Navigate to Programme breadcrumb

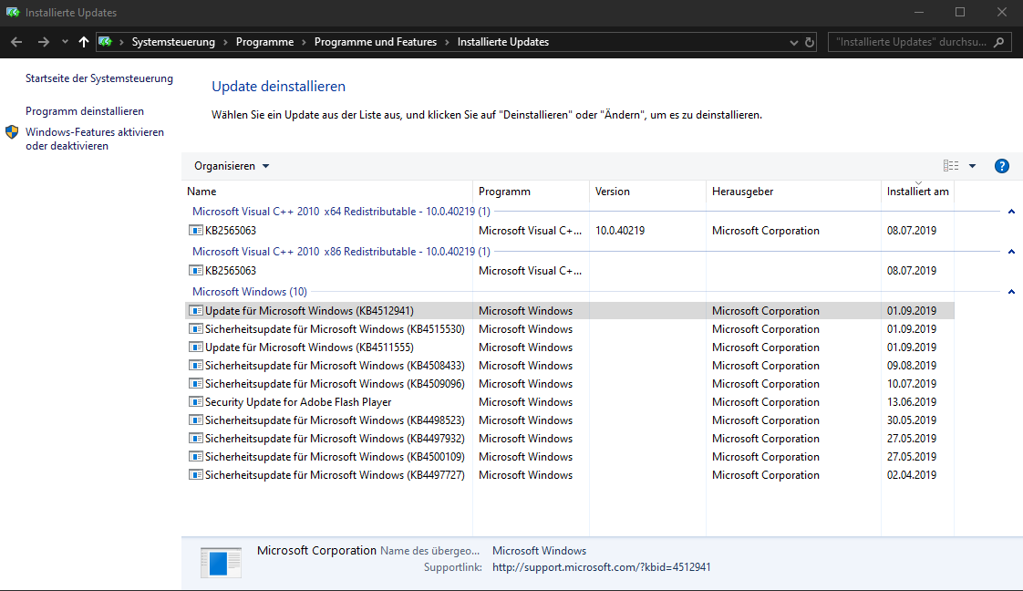[265, 42]
